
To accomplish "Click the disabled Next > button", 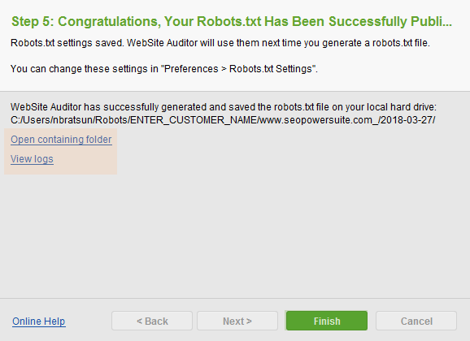I will (237, 321).
